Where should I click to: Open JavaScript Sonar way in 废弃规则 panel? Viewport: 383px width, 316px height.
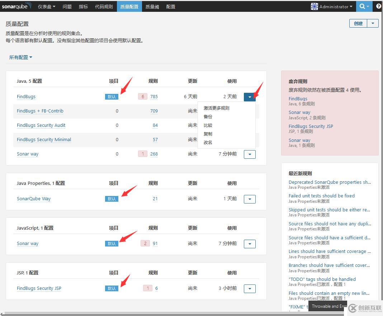click(x=299, y=112)
